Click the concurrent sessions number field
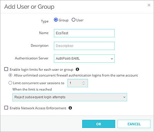This screenshot has height=132, width=154. (x=78, y=83)
